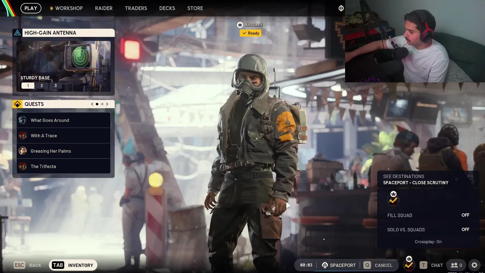Click the crown icon beside Abozie3
Viewport: 485px width, 273px height.
click(x=240, y=25)
